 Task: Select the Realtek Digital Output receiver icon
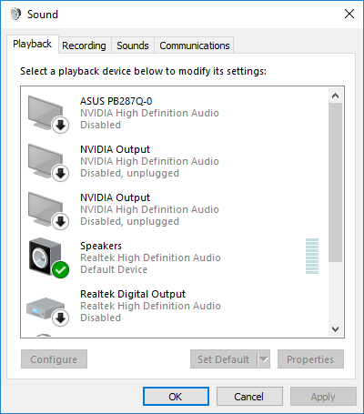pyautogui.click(x=45, y=308)
